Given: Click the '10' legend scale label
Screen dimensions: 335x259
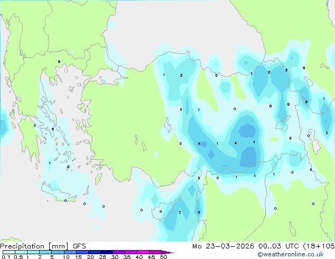Looking at the screenshot, I should tap(66, 257).
